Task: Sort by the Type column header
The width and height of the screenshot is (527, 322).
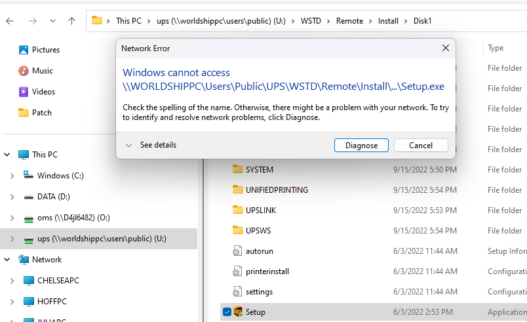Action: click(496, 48)
